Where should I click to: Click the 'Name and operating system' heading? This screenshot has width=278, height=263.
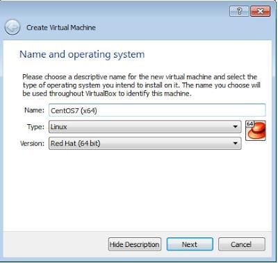point(82,55)
